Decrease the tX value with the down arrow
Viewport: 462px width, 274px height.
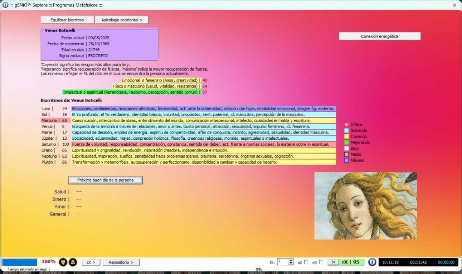(x=291, y=264)
